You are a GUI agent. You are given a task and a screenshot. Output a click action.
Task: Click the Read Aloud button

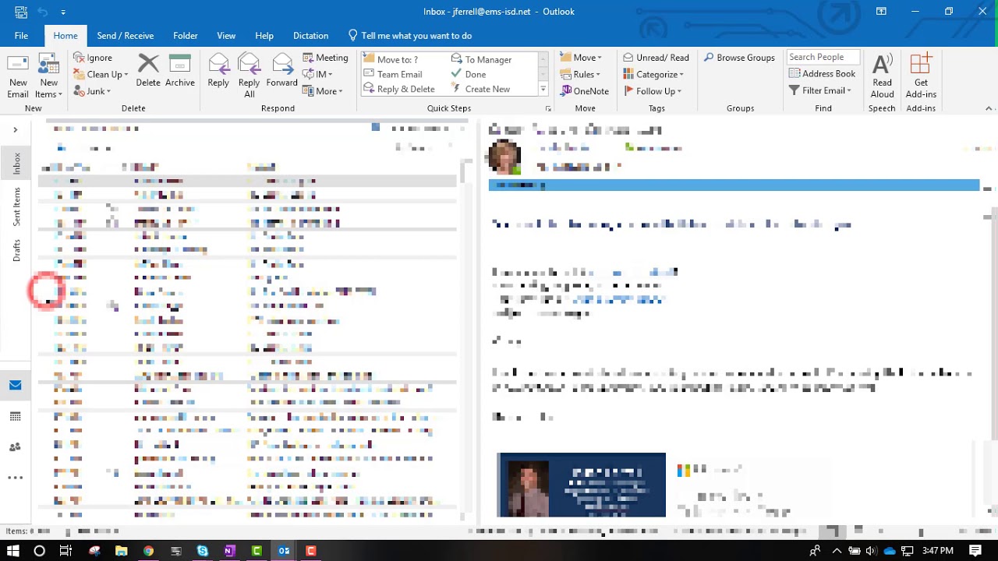(883, 76)
